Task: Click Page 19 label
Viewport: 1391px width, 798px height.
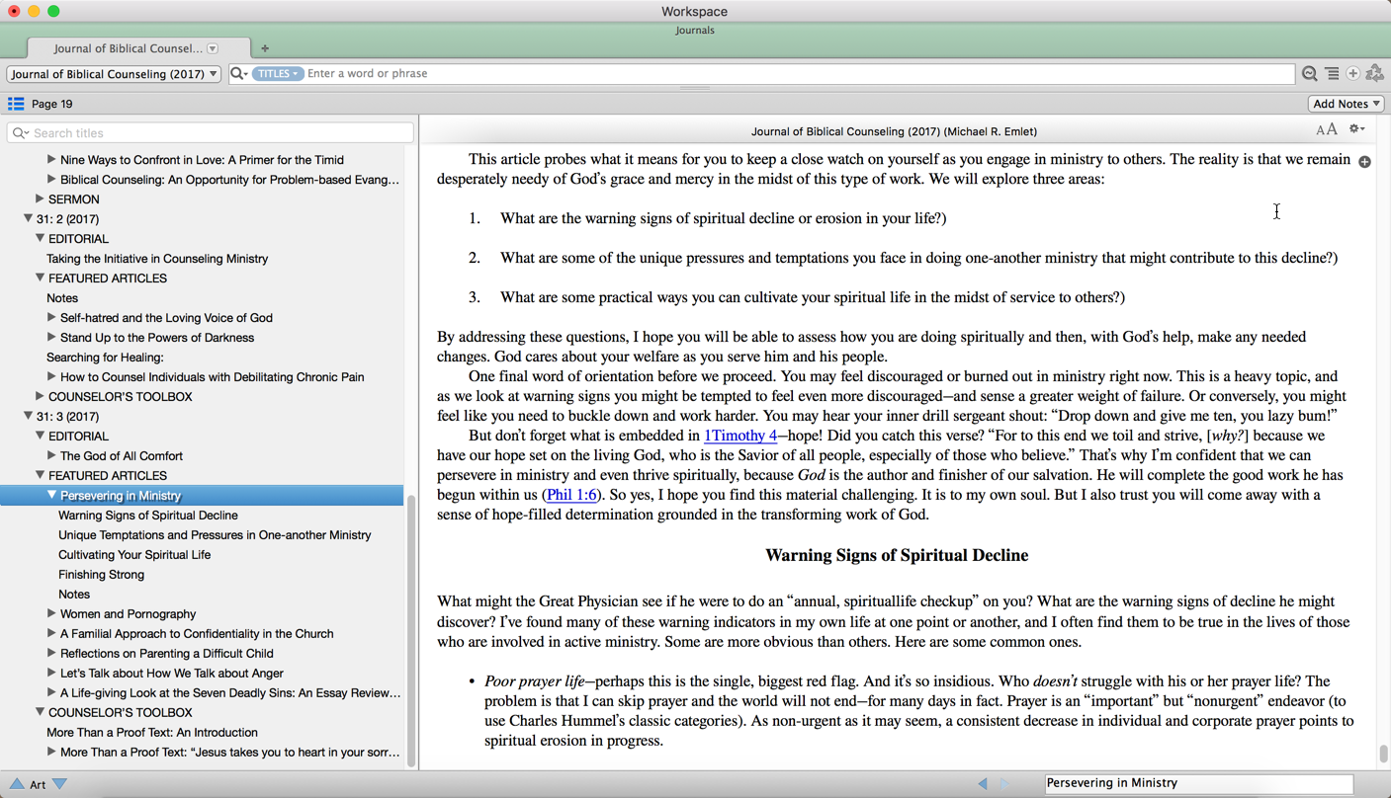Action: click(52, 104)
